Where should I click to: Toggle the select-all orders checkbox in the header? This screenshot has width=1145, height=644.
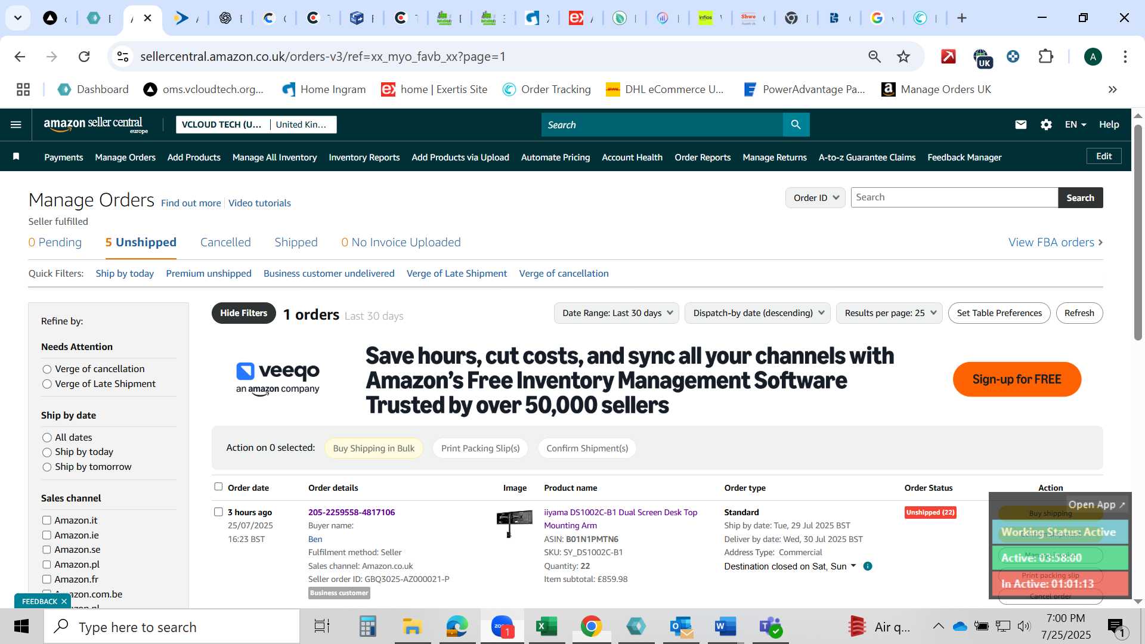point(218,487)
